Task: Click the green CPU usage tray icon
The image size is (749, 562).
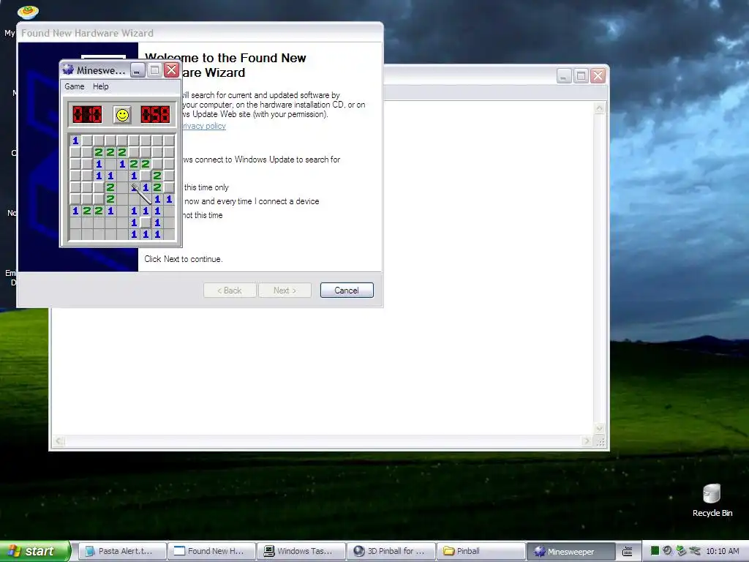Action: (x=655, y=551)
